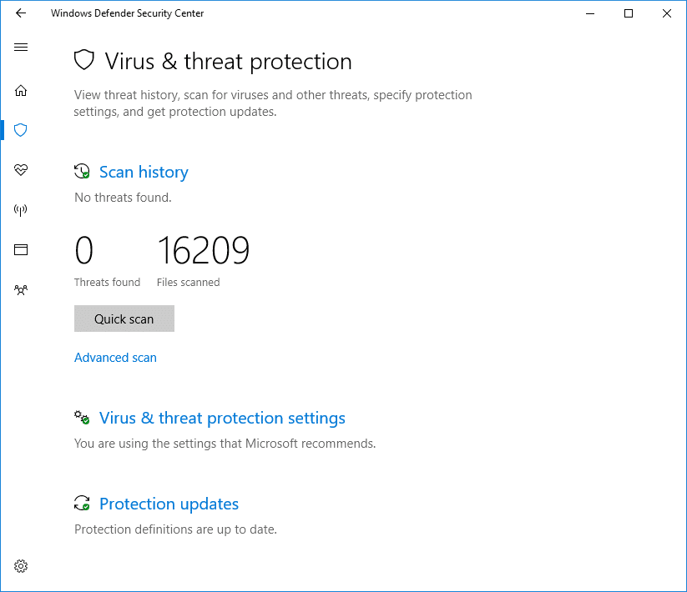Open Settings gear icon in sidebar
The height and width of the screenshot is (592, 687).
pyautogui.click(x=21, y=566)
